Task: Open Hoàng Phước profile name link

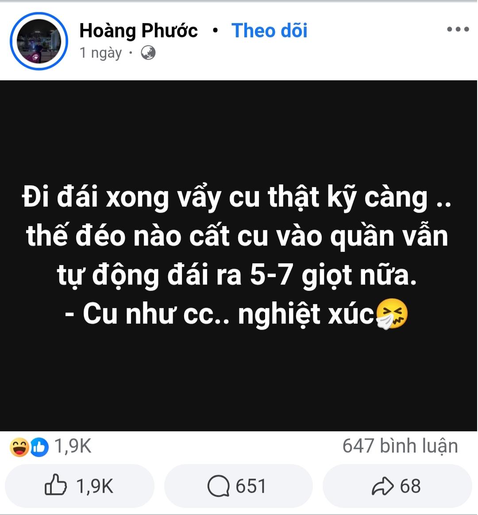Action: (139, 31)
